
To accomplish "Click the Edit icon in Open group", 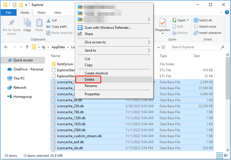I will point(175,27).
